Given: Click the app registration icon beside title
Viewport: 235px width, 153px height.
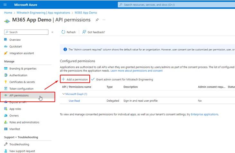Looking at the screenshot, I should (7, 21).
